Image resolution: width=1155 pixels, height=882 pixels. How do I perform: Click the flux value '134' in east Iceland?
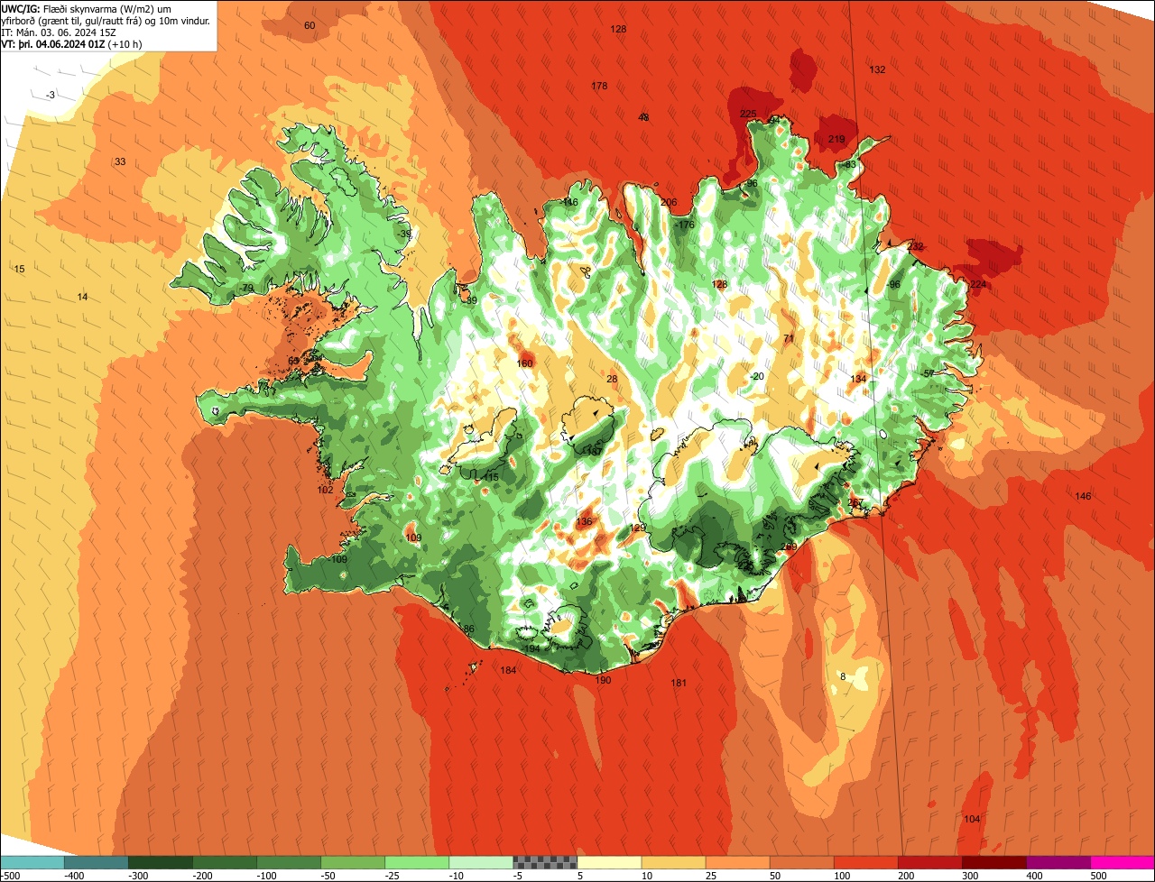(858, 379)
